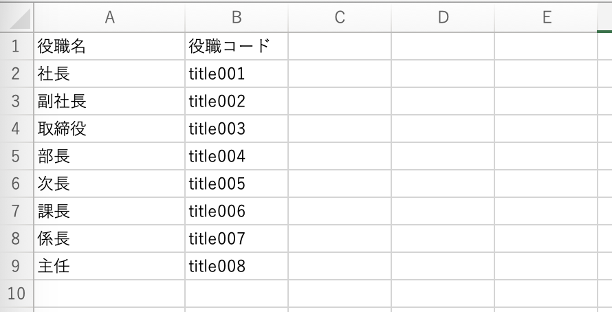Select row 10 header
The height and width of the screenshot is (312, 612).
pyautogui.click(x=17, y=293)
